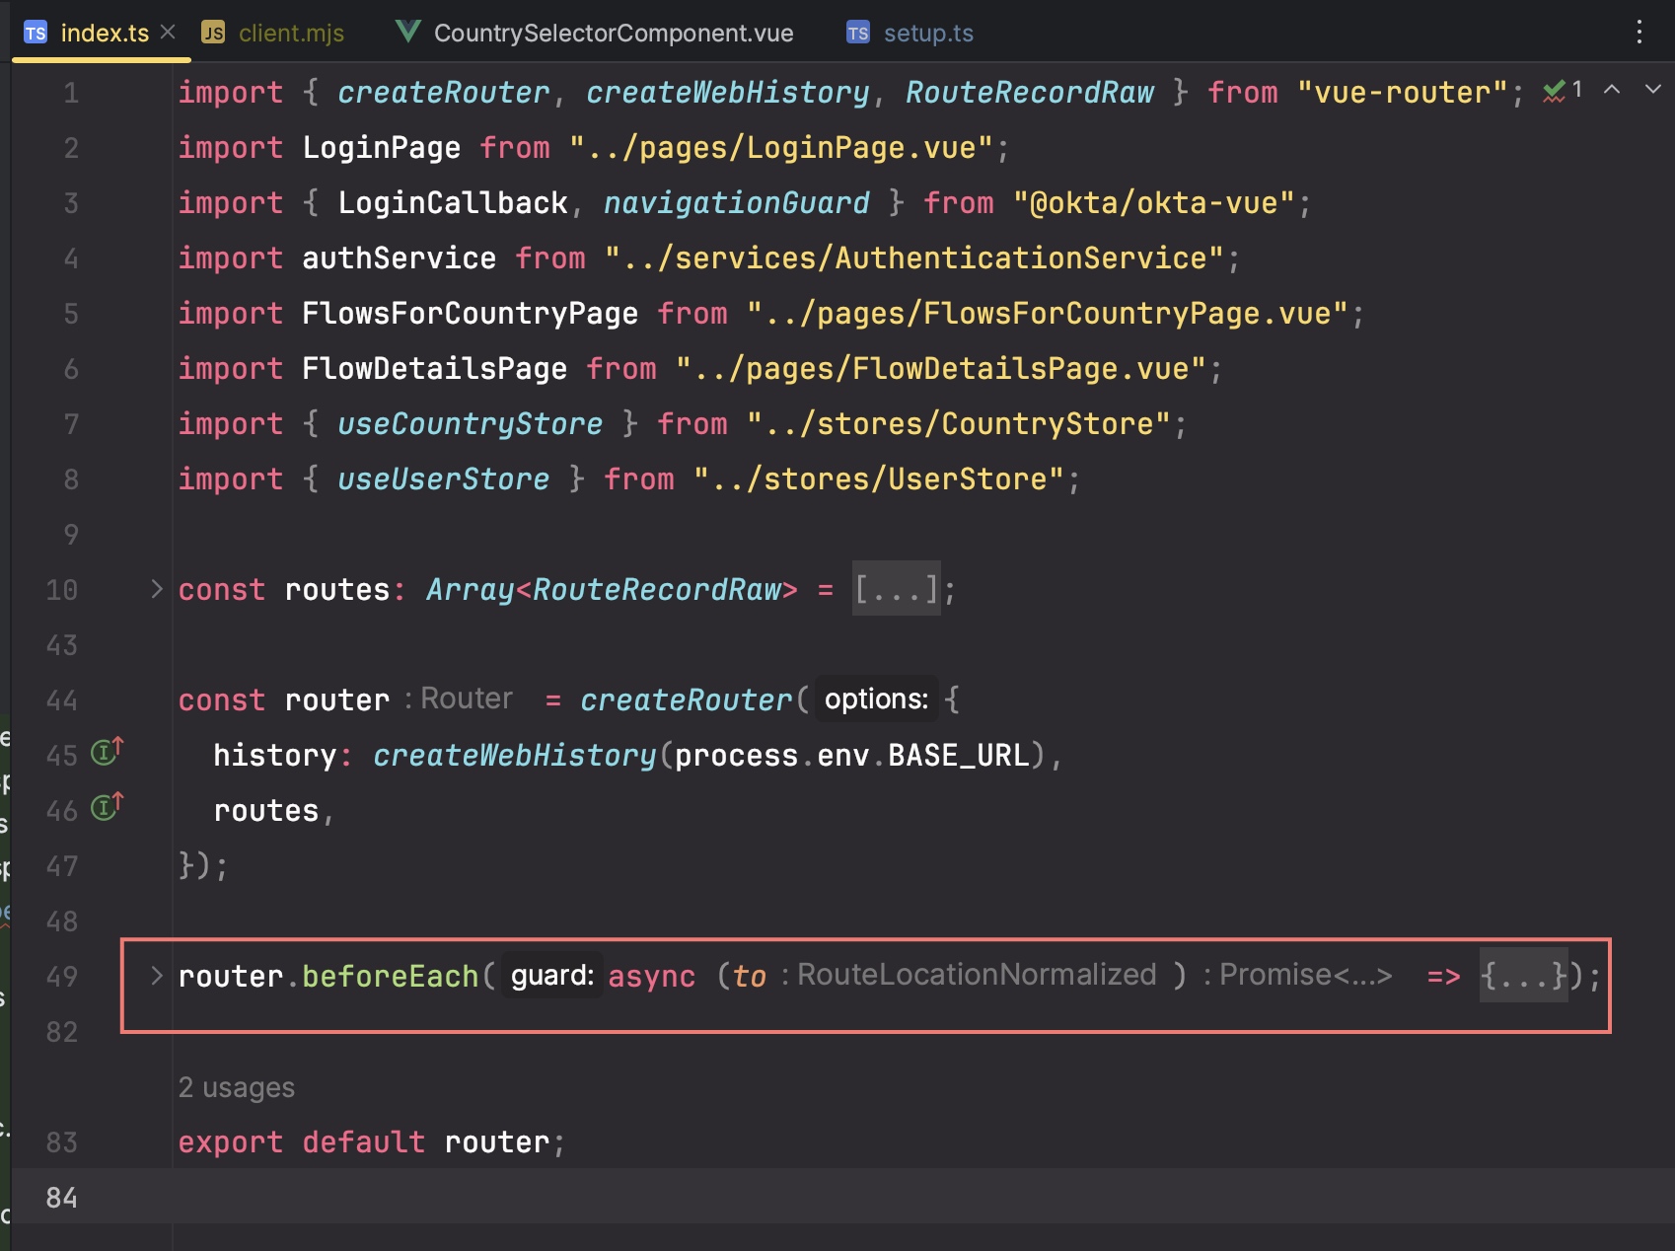Click the "../stores/UserStore" path string
The height and width of the screenshot is (1251, 1675).
(879, 478)
